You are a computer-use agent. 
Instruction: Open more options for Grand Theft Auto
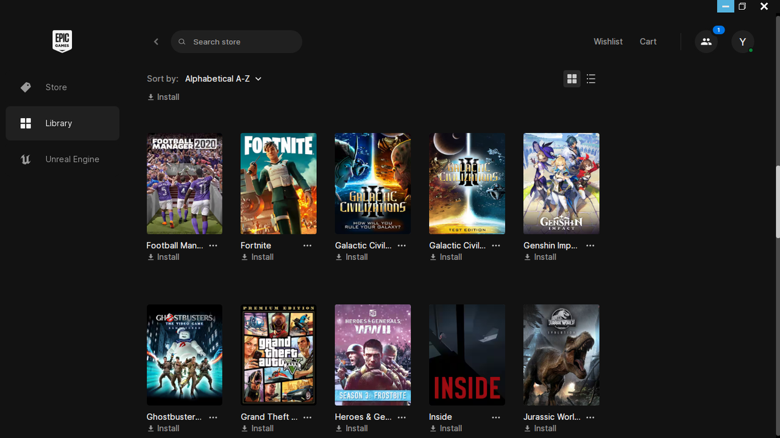point(307,417)
